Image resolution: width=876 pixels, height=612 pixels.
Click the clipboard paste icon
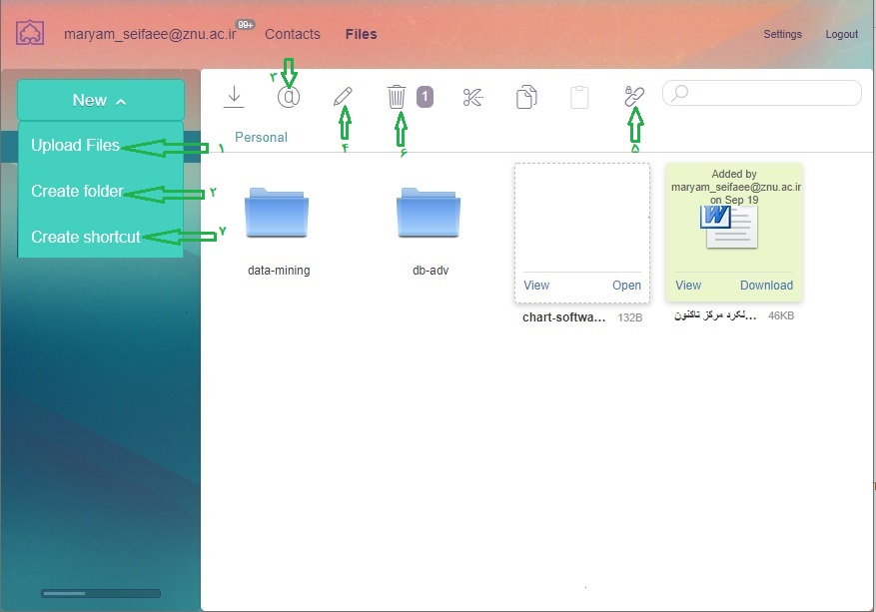pyautogui.click(x=579, y=97)
